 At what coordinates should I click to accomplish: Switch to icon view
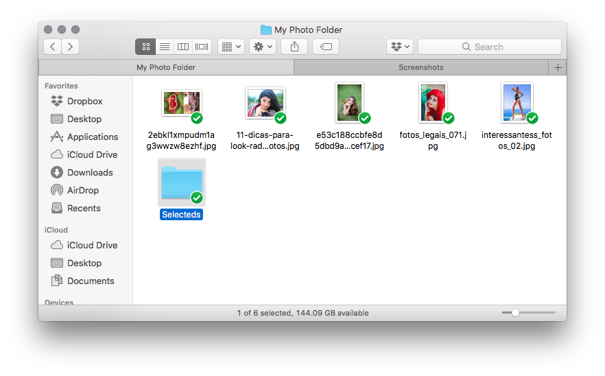[145, 47]
